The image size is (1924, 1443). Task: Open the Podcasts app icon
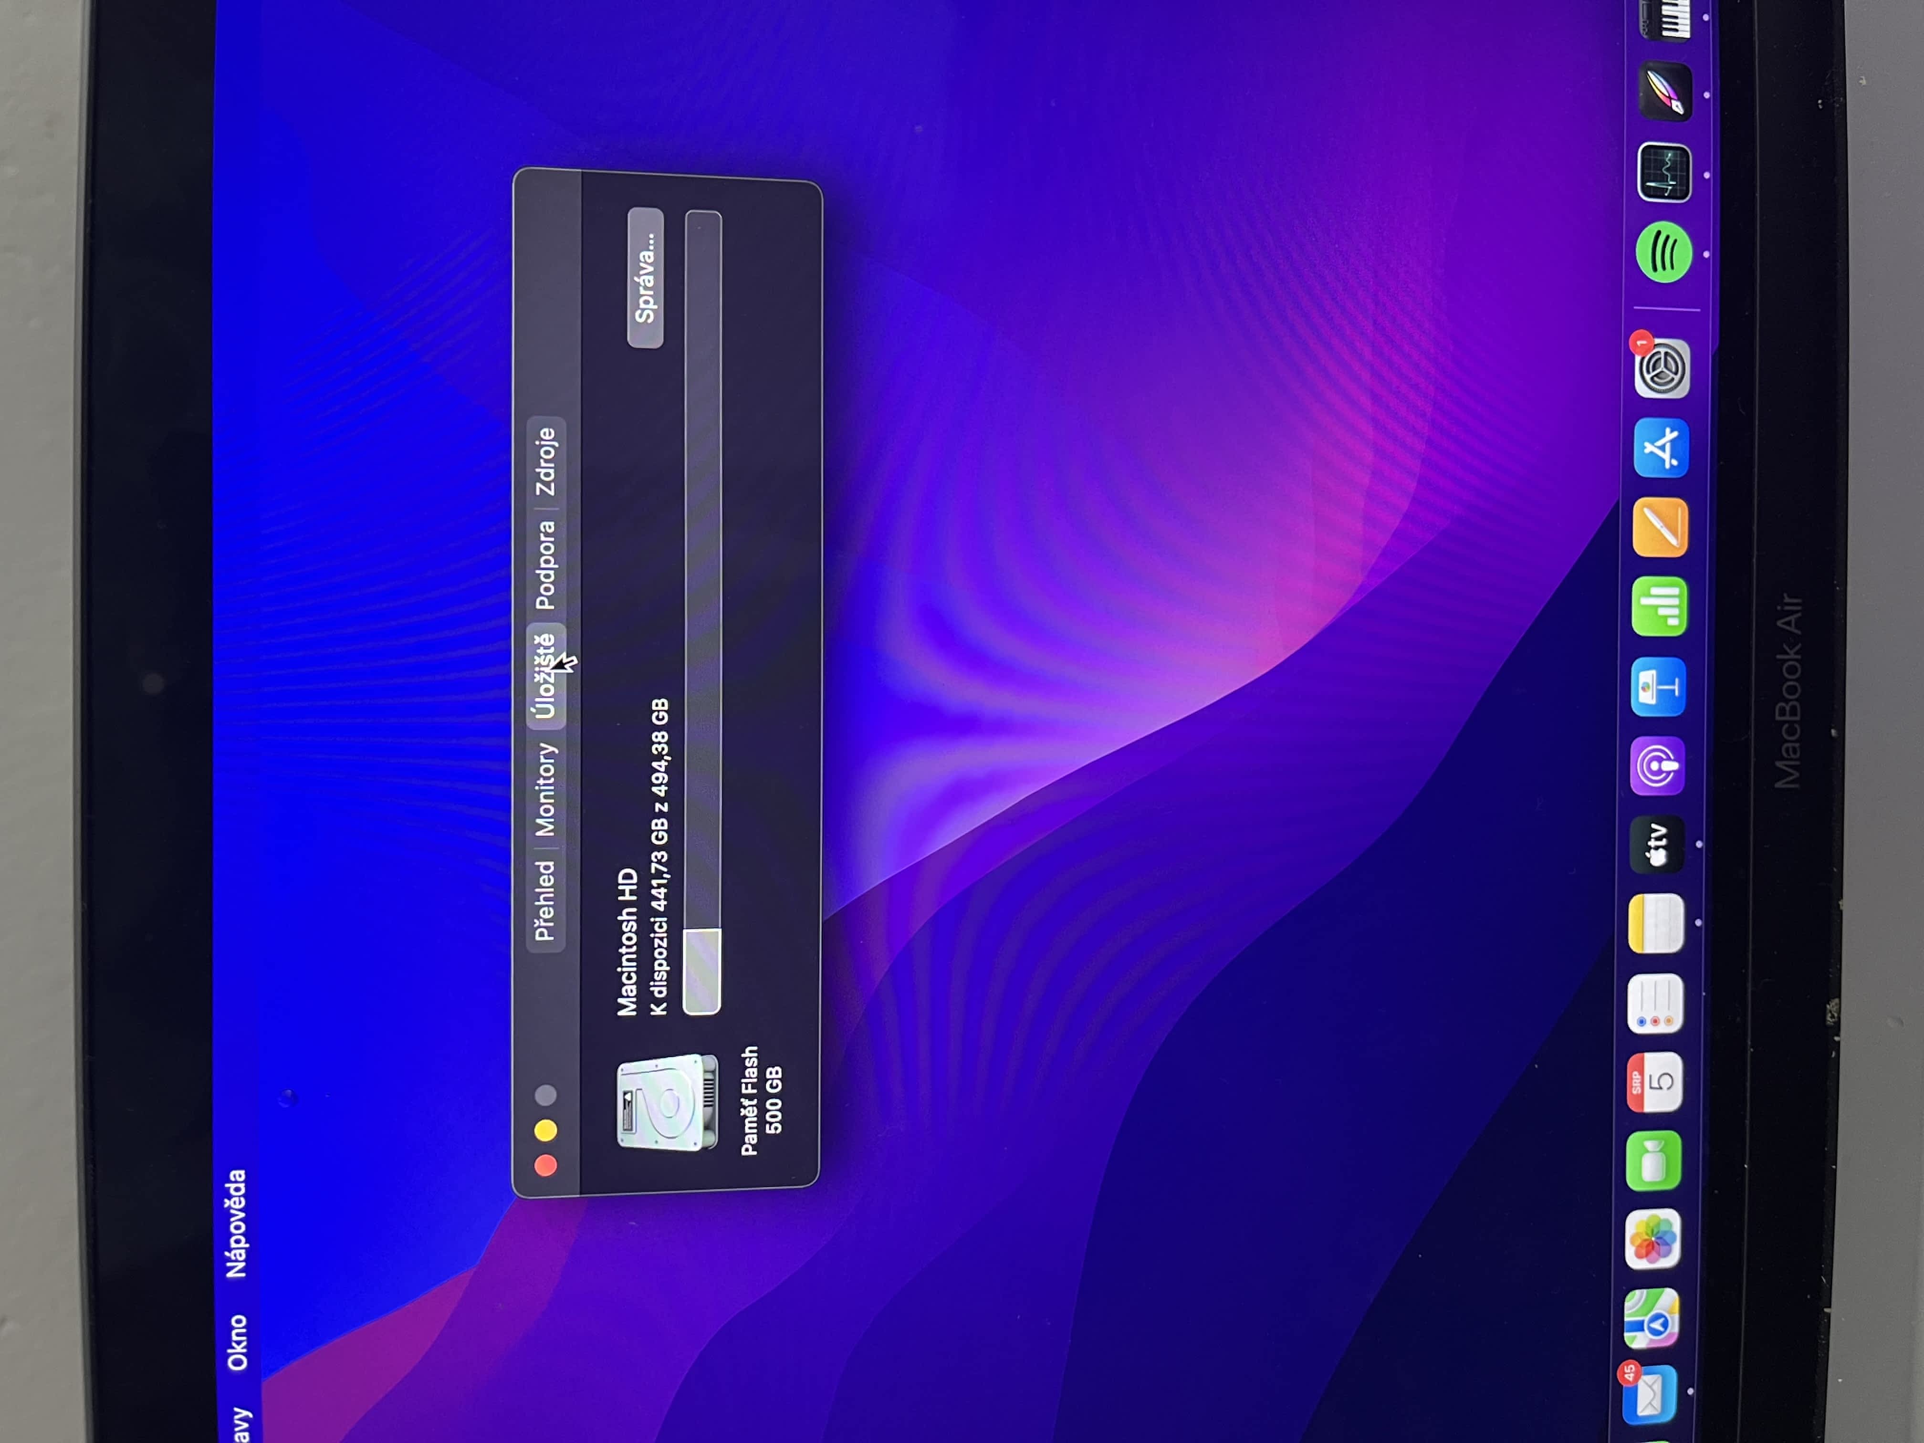(1657, 765)
